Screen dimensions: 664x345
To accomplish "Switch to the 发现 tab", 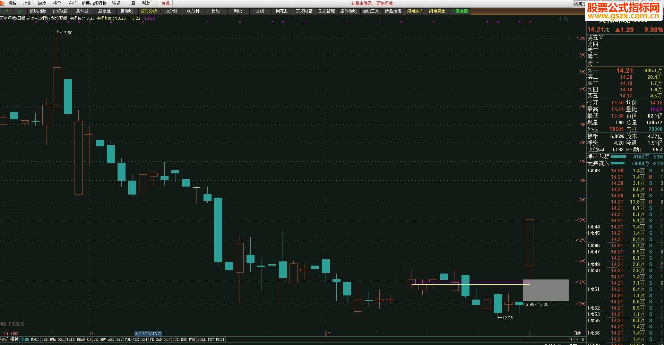I will 166,3.
